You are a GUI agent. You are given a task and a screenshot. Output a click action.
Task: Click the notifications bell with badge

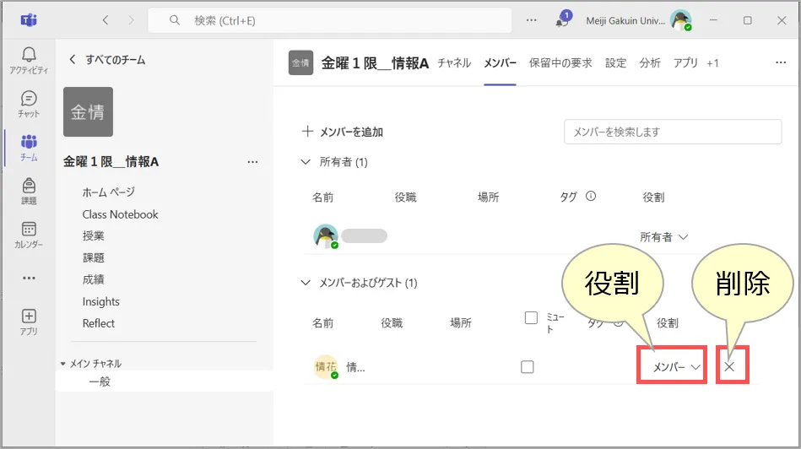(561, 21)
